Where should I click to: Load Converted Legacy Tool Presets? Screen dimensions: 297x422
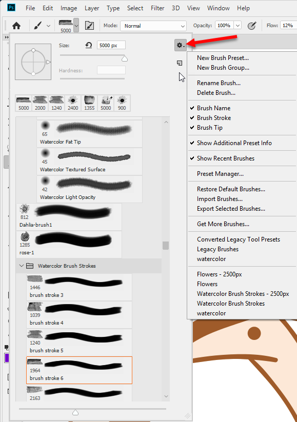pyautogui.click(x=239, y=239)
